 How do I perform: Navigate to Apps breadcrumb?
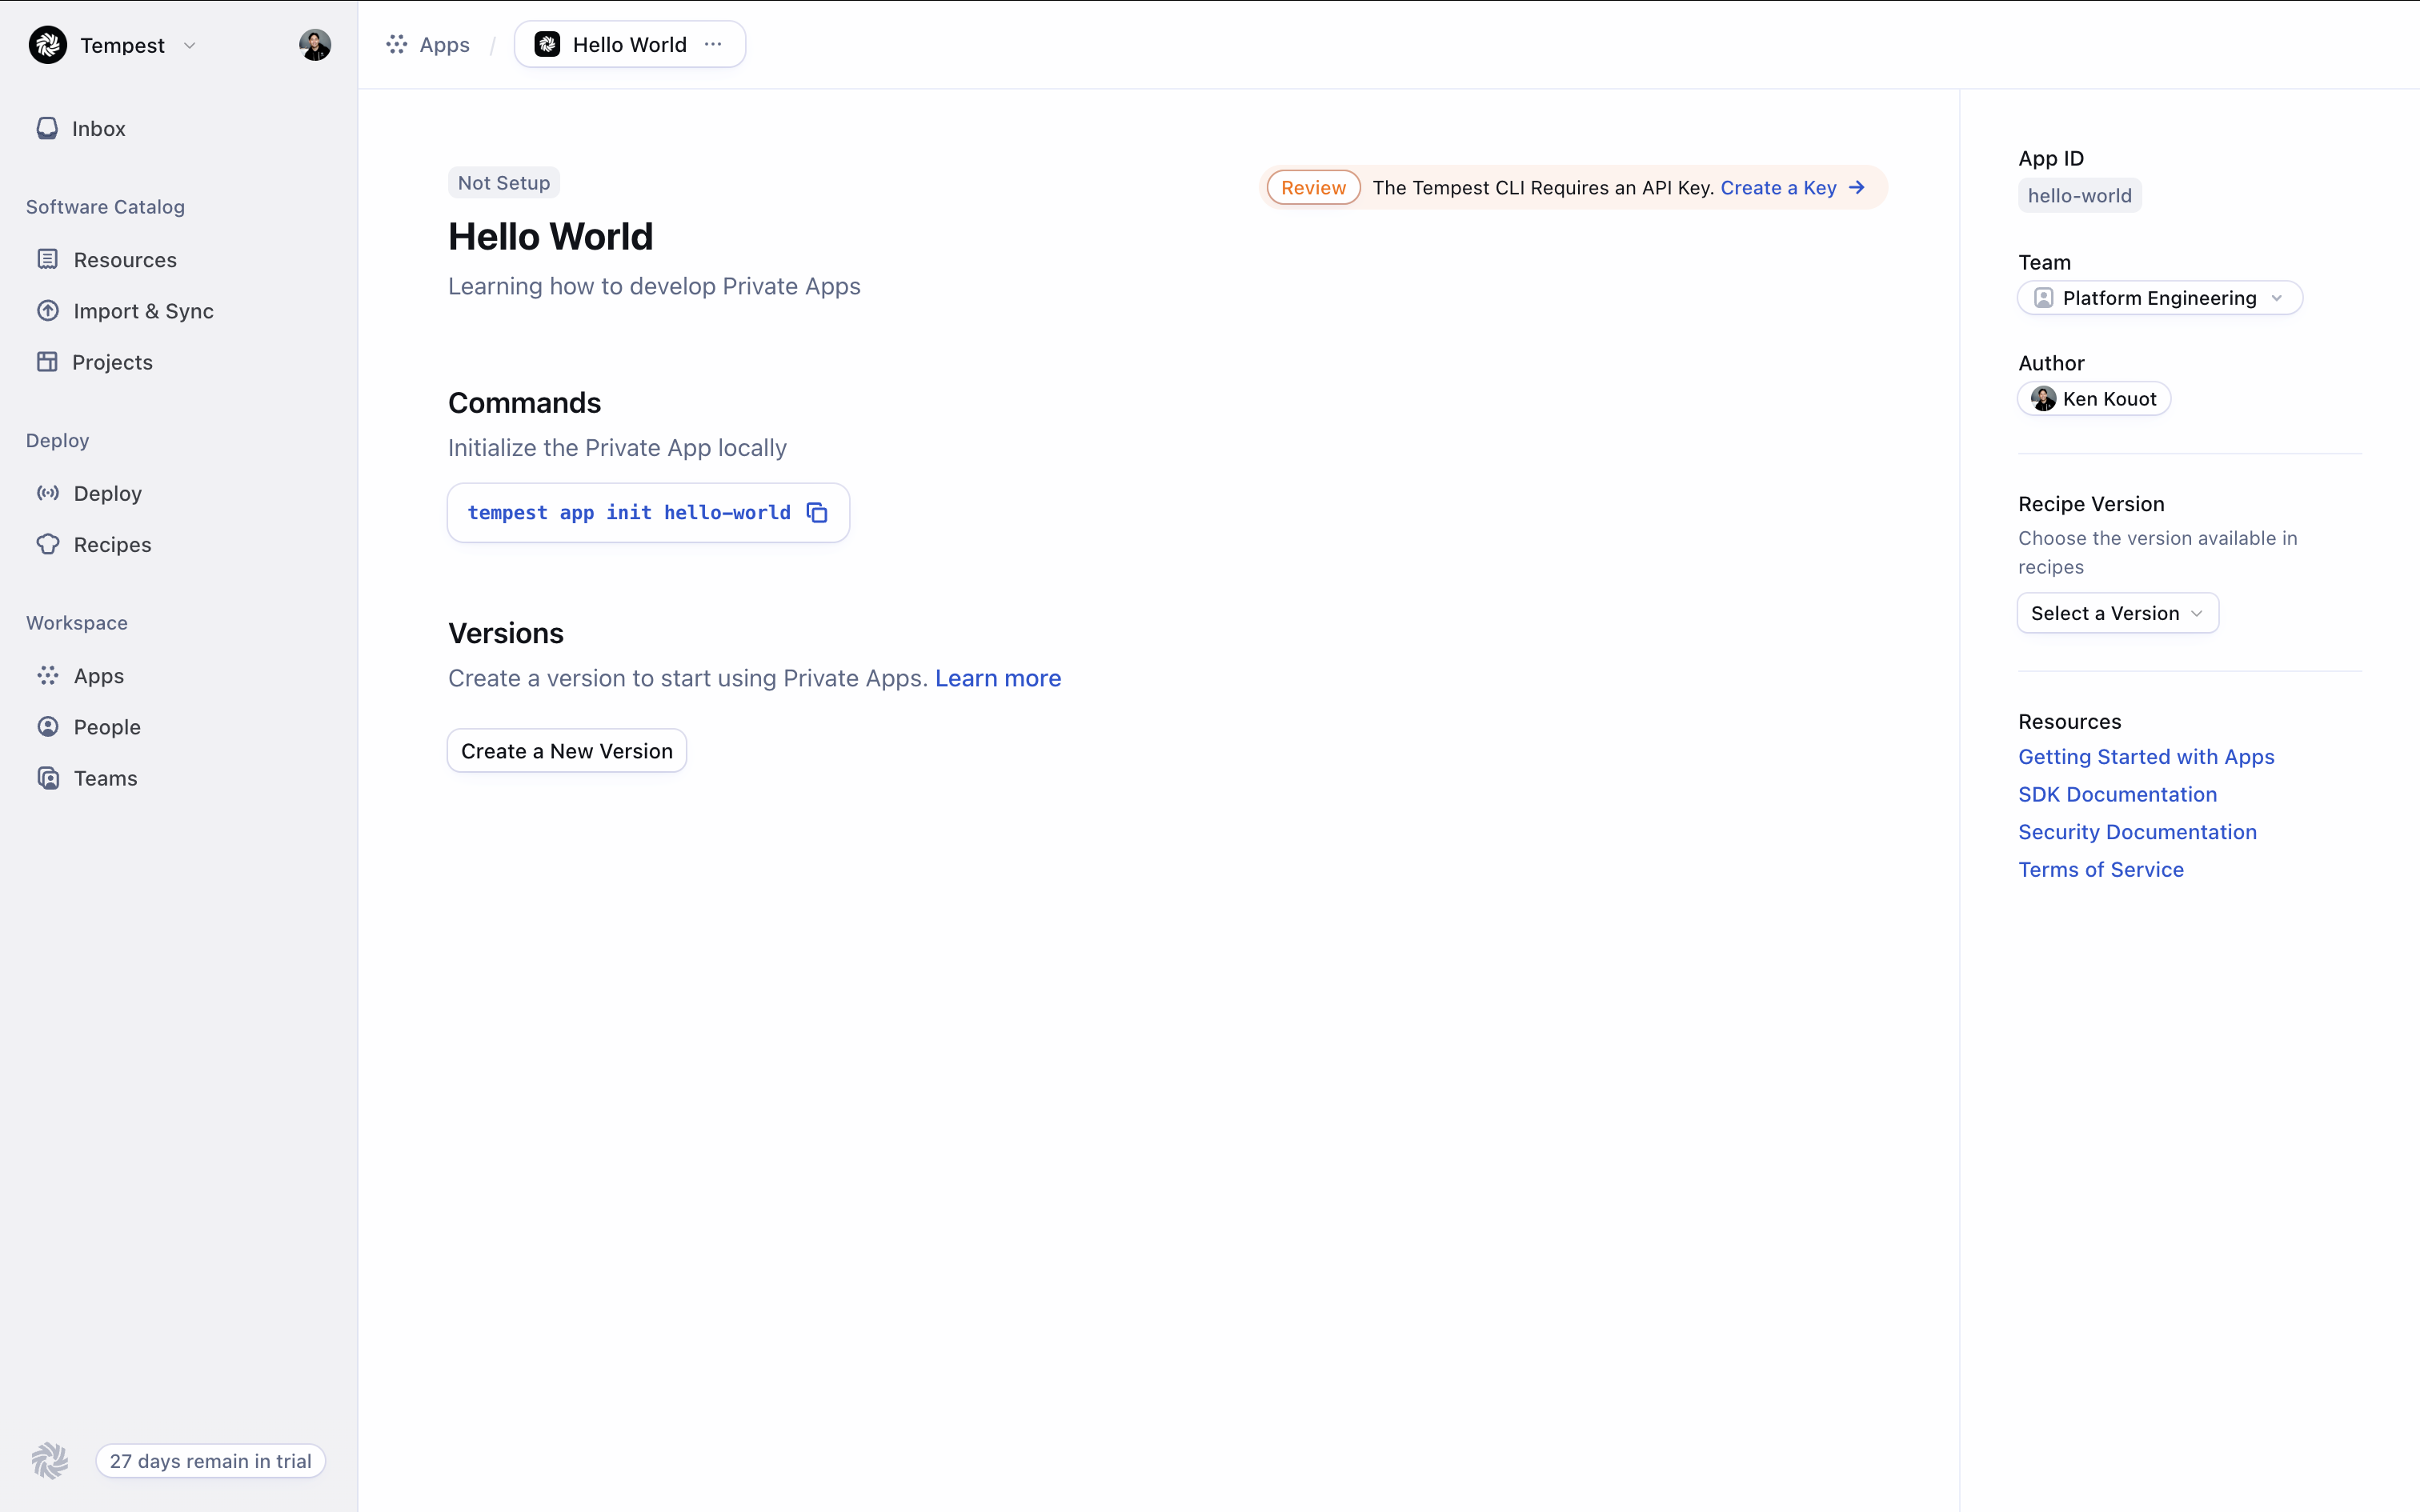(443, 45)
